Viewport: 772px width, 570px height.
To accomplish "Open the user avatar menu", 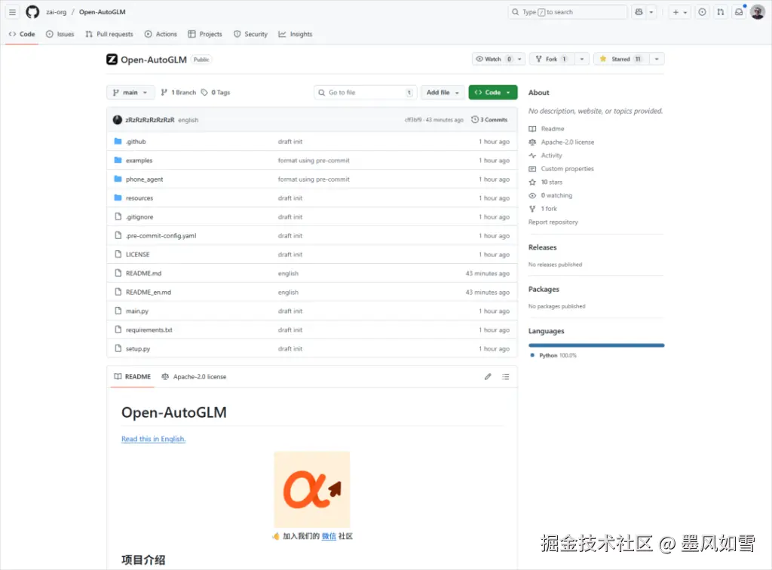I will (x=757, y=12).
